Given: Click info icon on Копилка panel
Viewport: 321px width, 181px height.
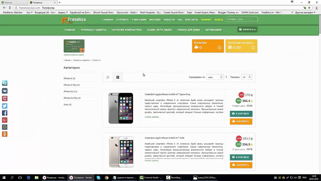Looking at the screenshot, I should coord(219,48).
